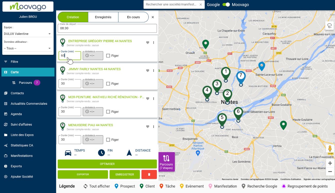Click the Date de départ field
The image size is (335, 193).
coord(107,28)
